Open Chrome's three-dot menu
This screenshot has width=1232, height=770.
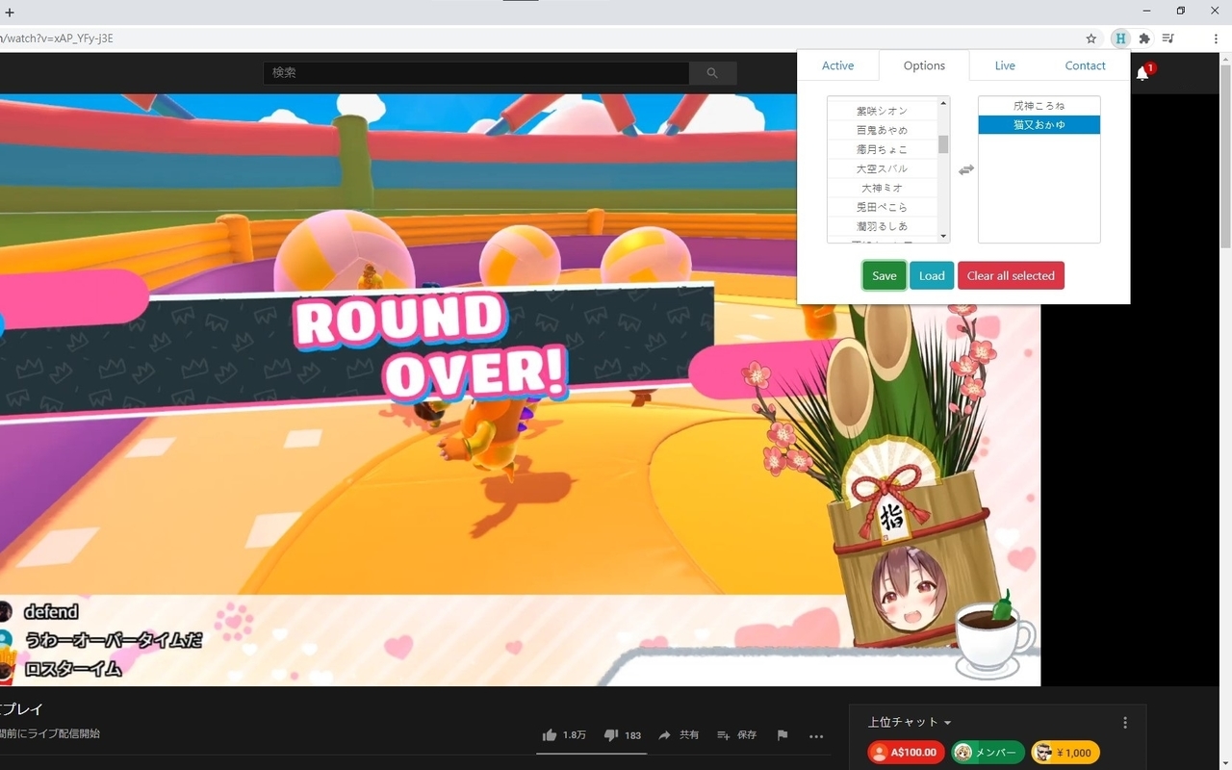click(1217, 38)
